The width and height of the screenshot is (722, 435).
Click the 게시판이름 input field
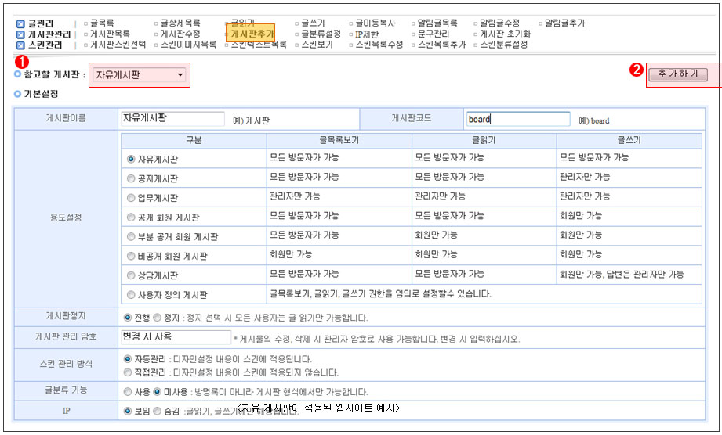pyautogui.click(x=174, y=119)
